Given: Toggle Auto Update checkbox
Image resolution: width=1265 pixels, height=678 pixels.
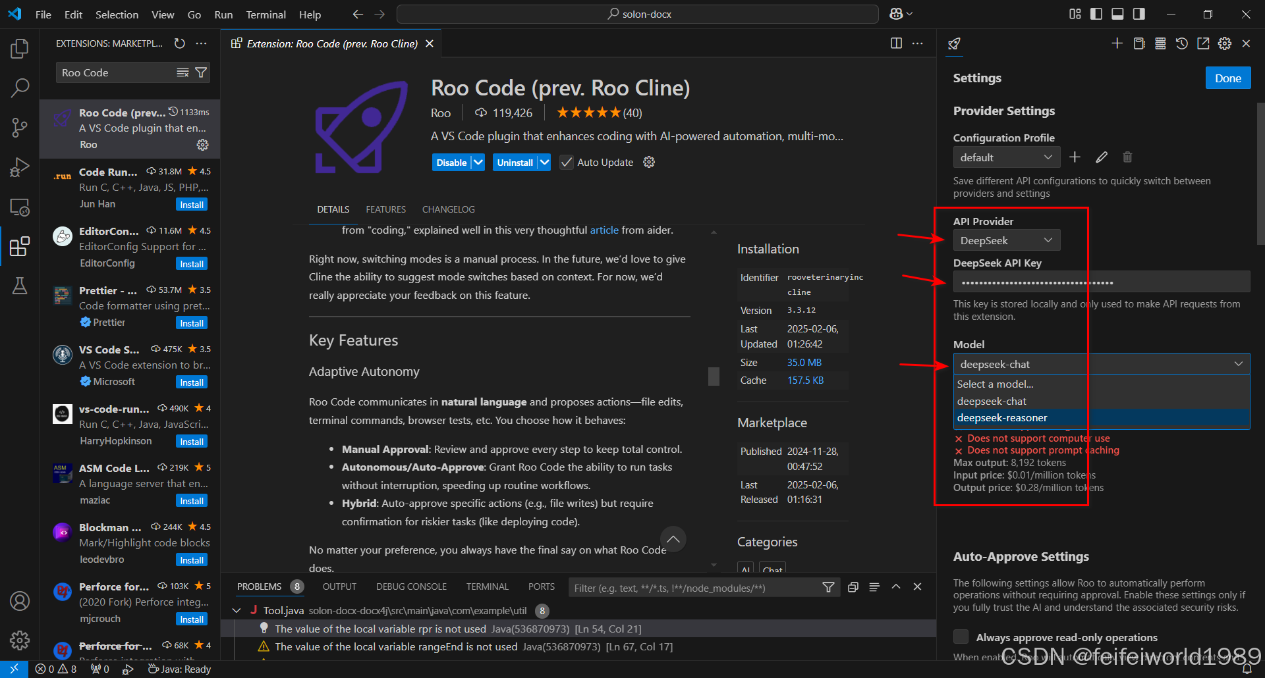Looking at the screenshot, I should (x=566, y=162).
